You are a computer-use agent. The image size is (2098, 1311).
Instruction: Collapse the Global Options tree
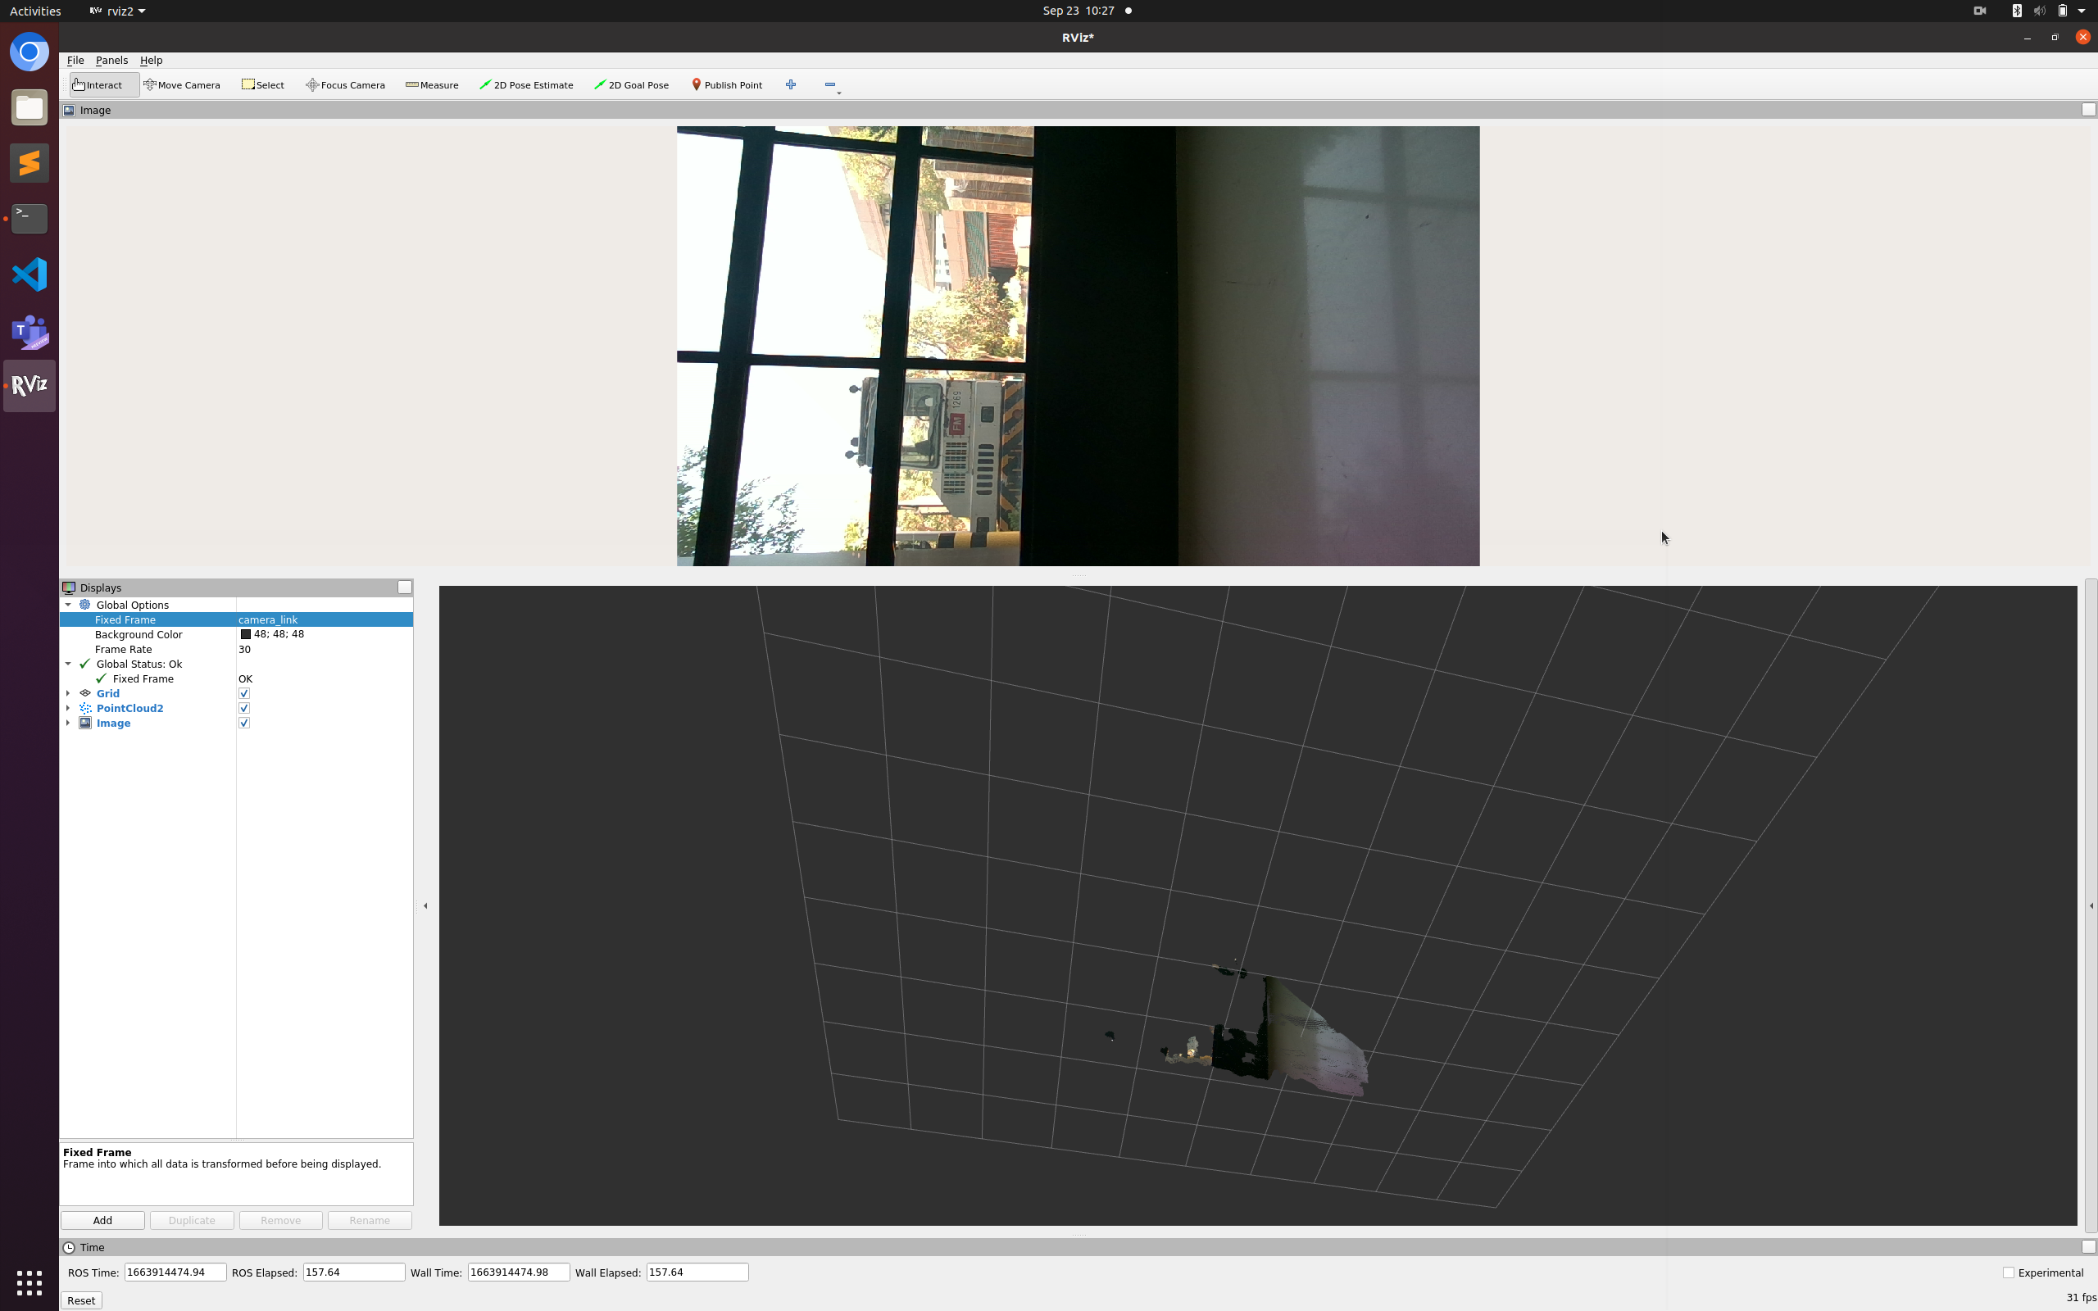click(68, 605)
